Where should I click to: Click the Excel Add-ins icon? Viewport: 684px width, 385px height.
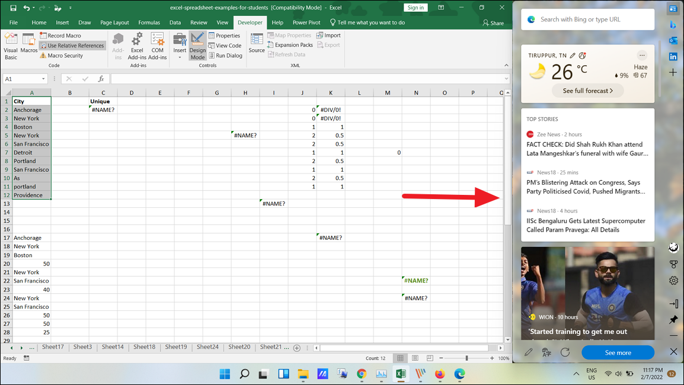click(x=137, y=46)
